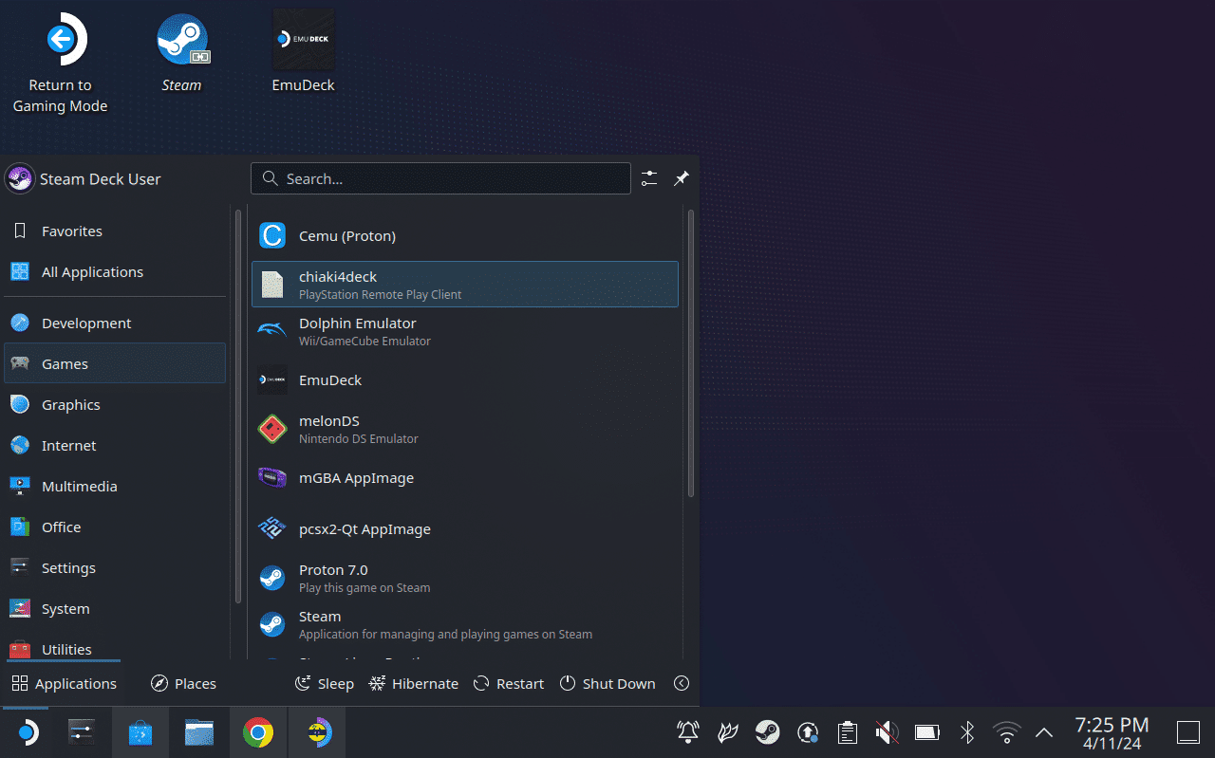The image size is (1215, 758).
Task: Click the Shut Down button
Action: click(607, 684)
